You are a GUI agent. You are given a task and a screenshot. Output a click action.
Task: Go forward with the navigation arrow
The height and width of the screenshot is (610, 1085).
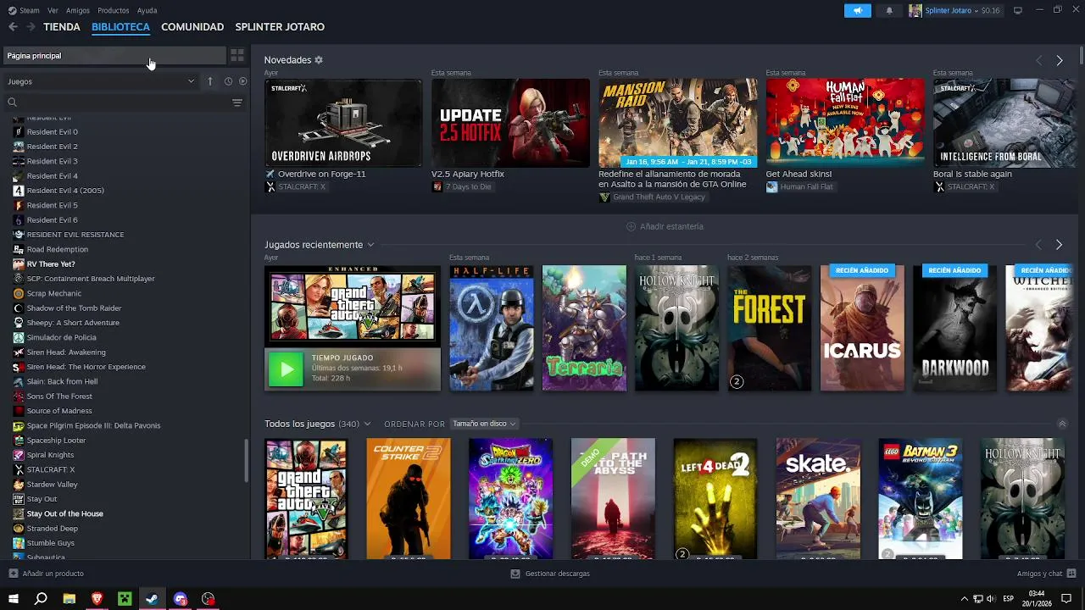pyautogui.click(x=31, y=27)
